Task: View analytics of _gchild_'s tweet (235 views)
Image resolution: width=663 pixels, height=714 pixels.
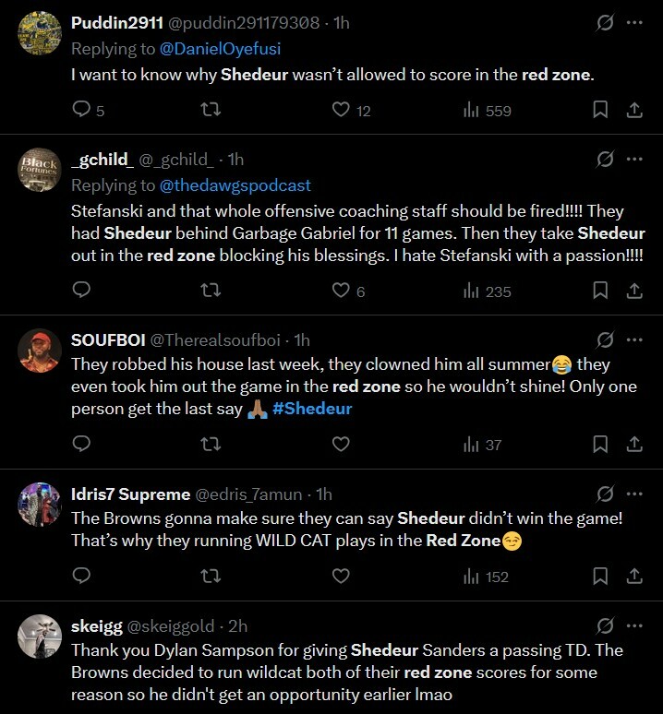Action: pyautogui.click(x=487, y=291)
